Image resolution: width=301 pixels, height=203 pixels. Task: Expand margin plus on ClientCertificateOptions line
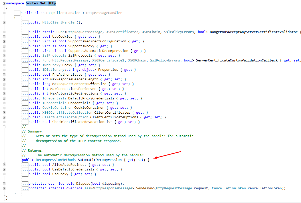click(x=4, y=117)
